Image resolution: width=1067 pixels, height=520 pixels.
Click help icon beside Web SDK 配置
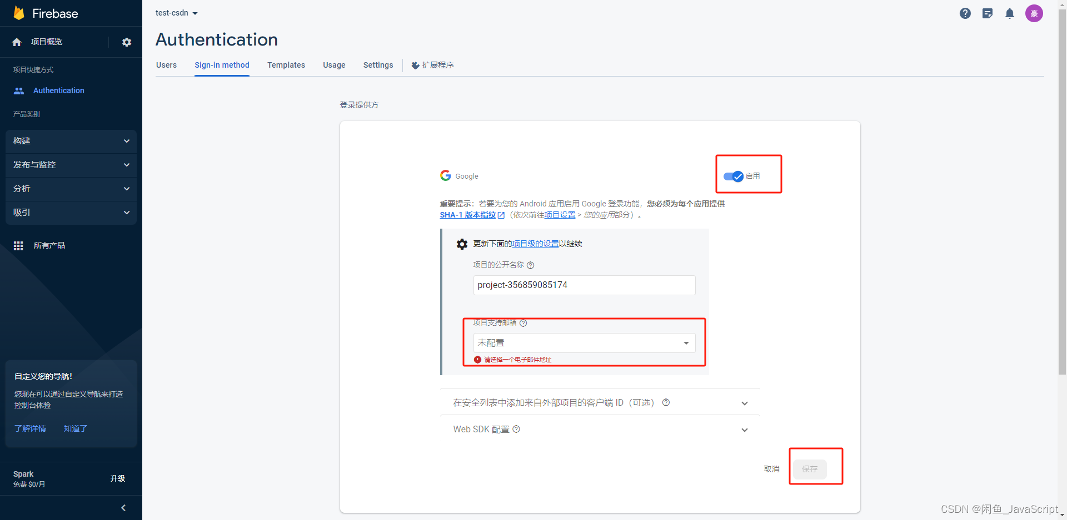pos(516,429)
